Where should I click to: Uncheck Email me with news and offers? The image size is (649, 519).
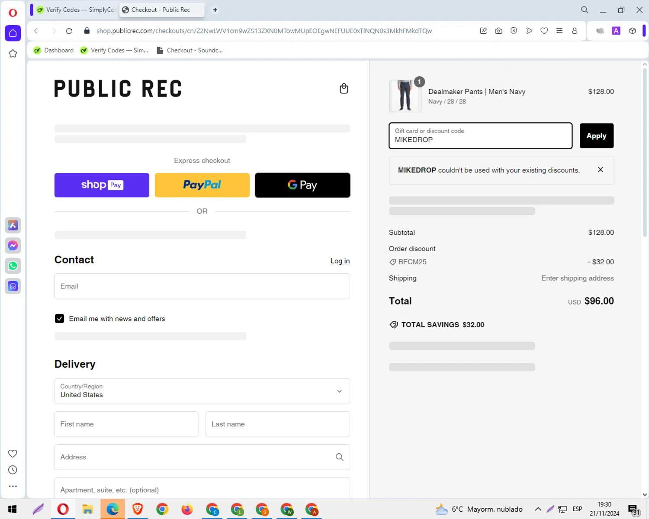59,318
